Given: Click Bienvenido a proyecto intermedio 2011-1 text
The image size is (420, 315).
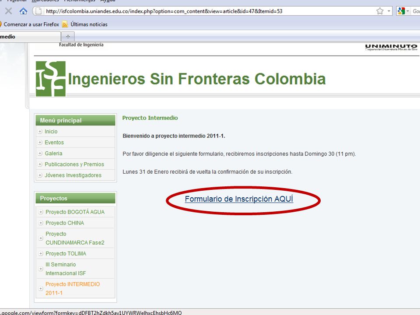Looking at the screenshot, I should tap(174, 136).
